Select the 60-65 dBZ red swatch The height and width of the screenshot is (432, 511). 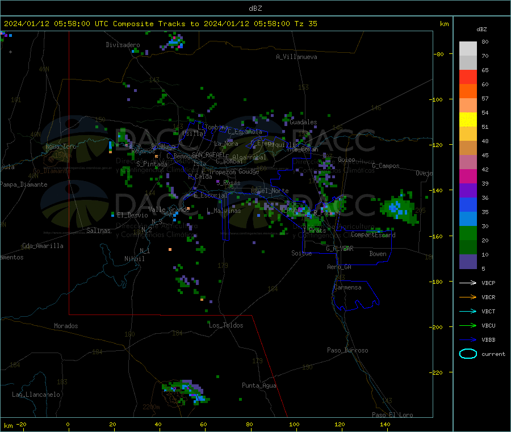pyautogui.click(x=468, y=77)
